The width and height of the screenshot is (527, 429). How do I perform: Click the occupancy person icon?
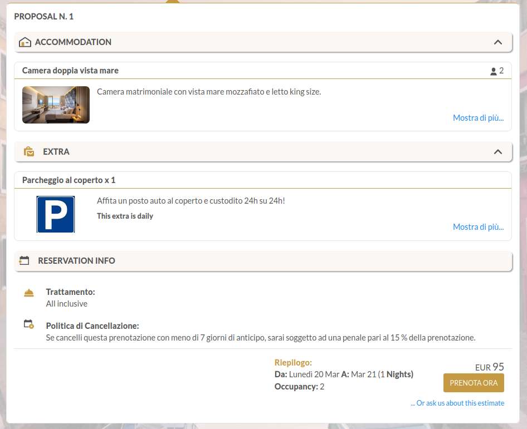(x=493, y=71)
